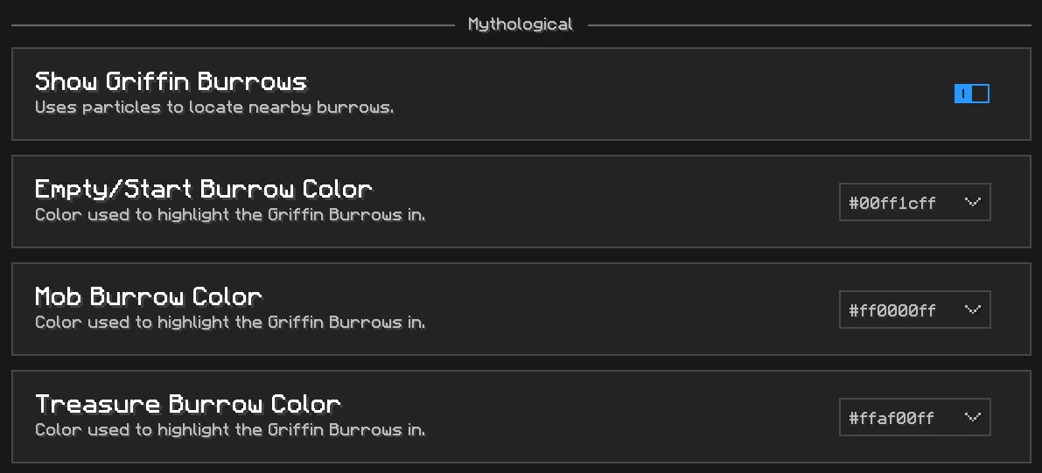Open the #ff0000ff color dropdown

pos(915,310)
